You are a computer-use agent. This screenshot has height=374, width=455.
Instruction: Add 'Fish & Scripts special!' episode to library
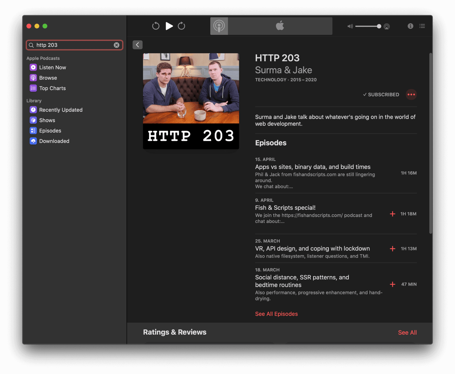pyautogui.click(x=392, y=214)
